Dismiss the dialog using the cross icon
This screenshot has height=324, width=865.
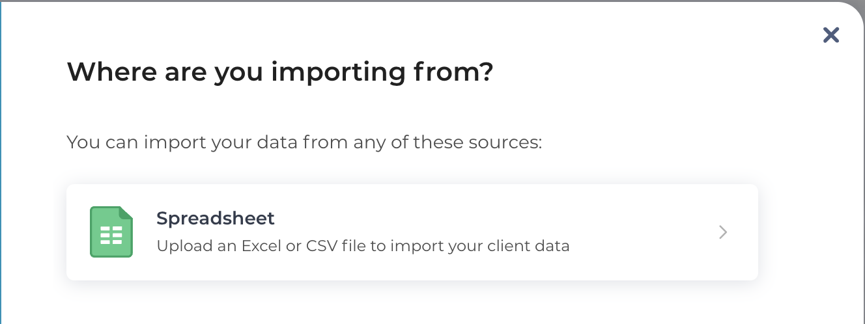coord(830,35)
